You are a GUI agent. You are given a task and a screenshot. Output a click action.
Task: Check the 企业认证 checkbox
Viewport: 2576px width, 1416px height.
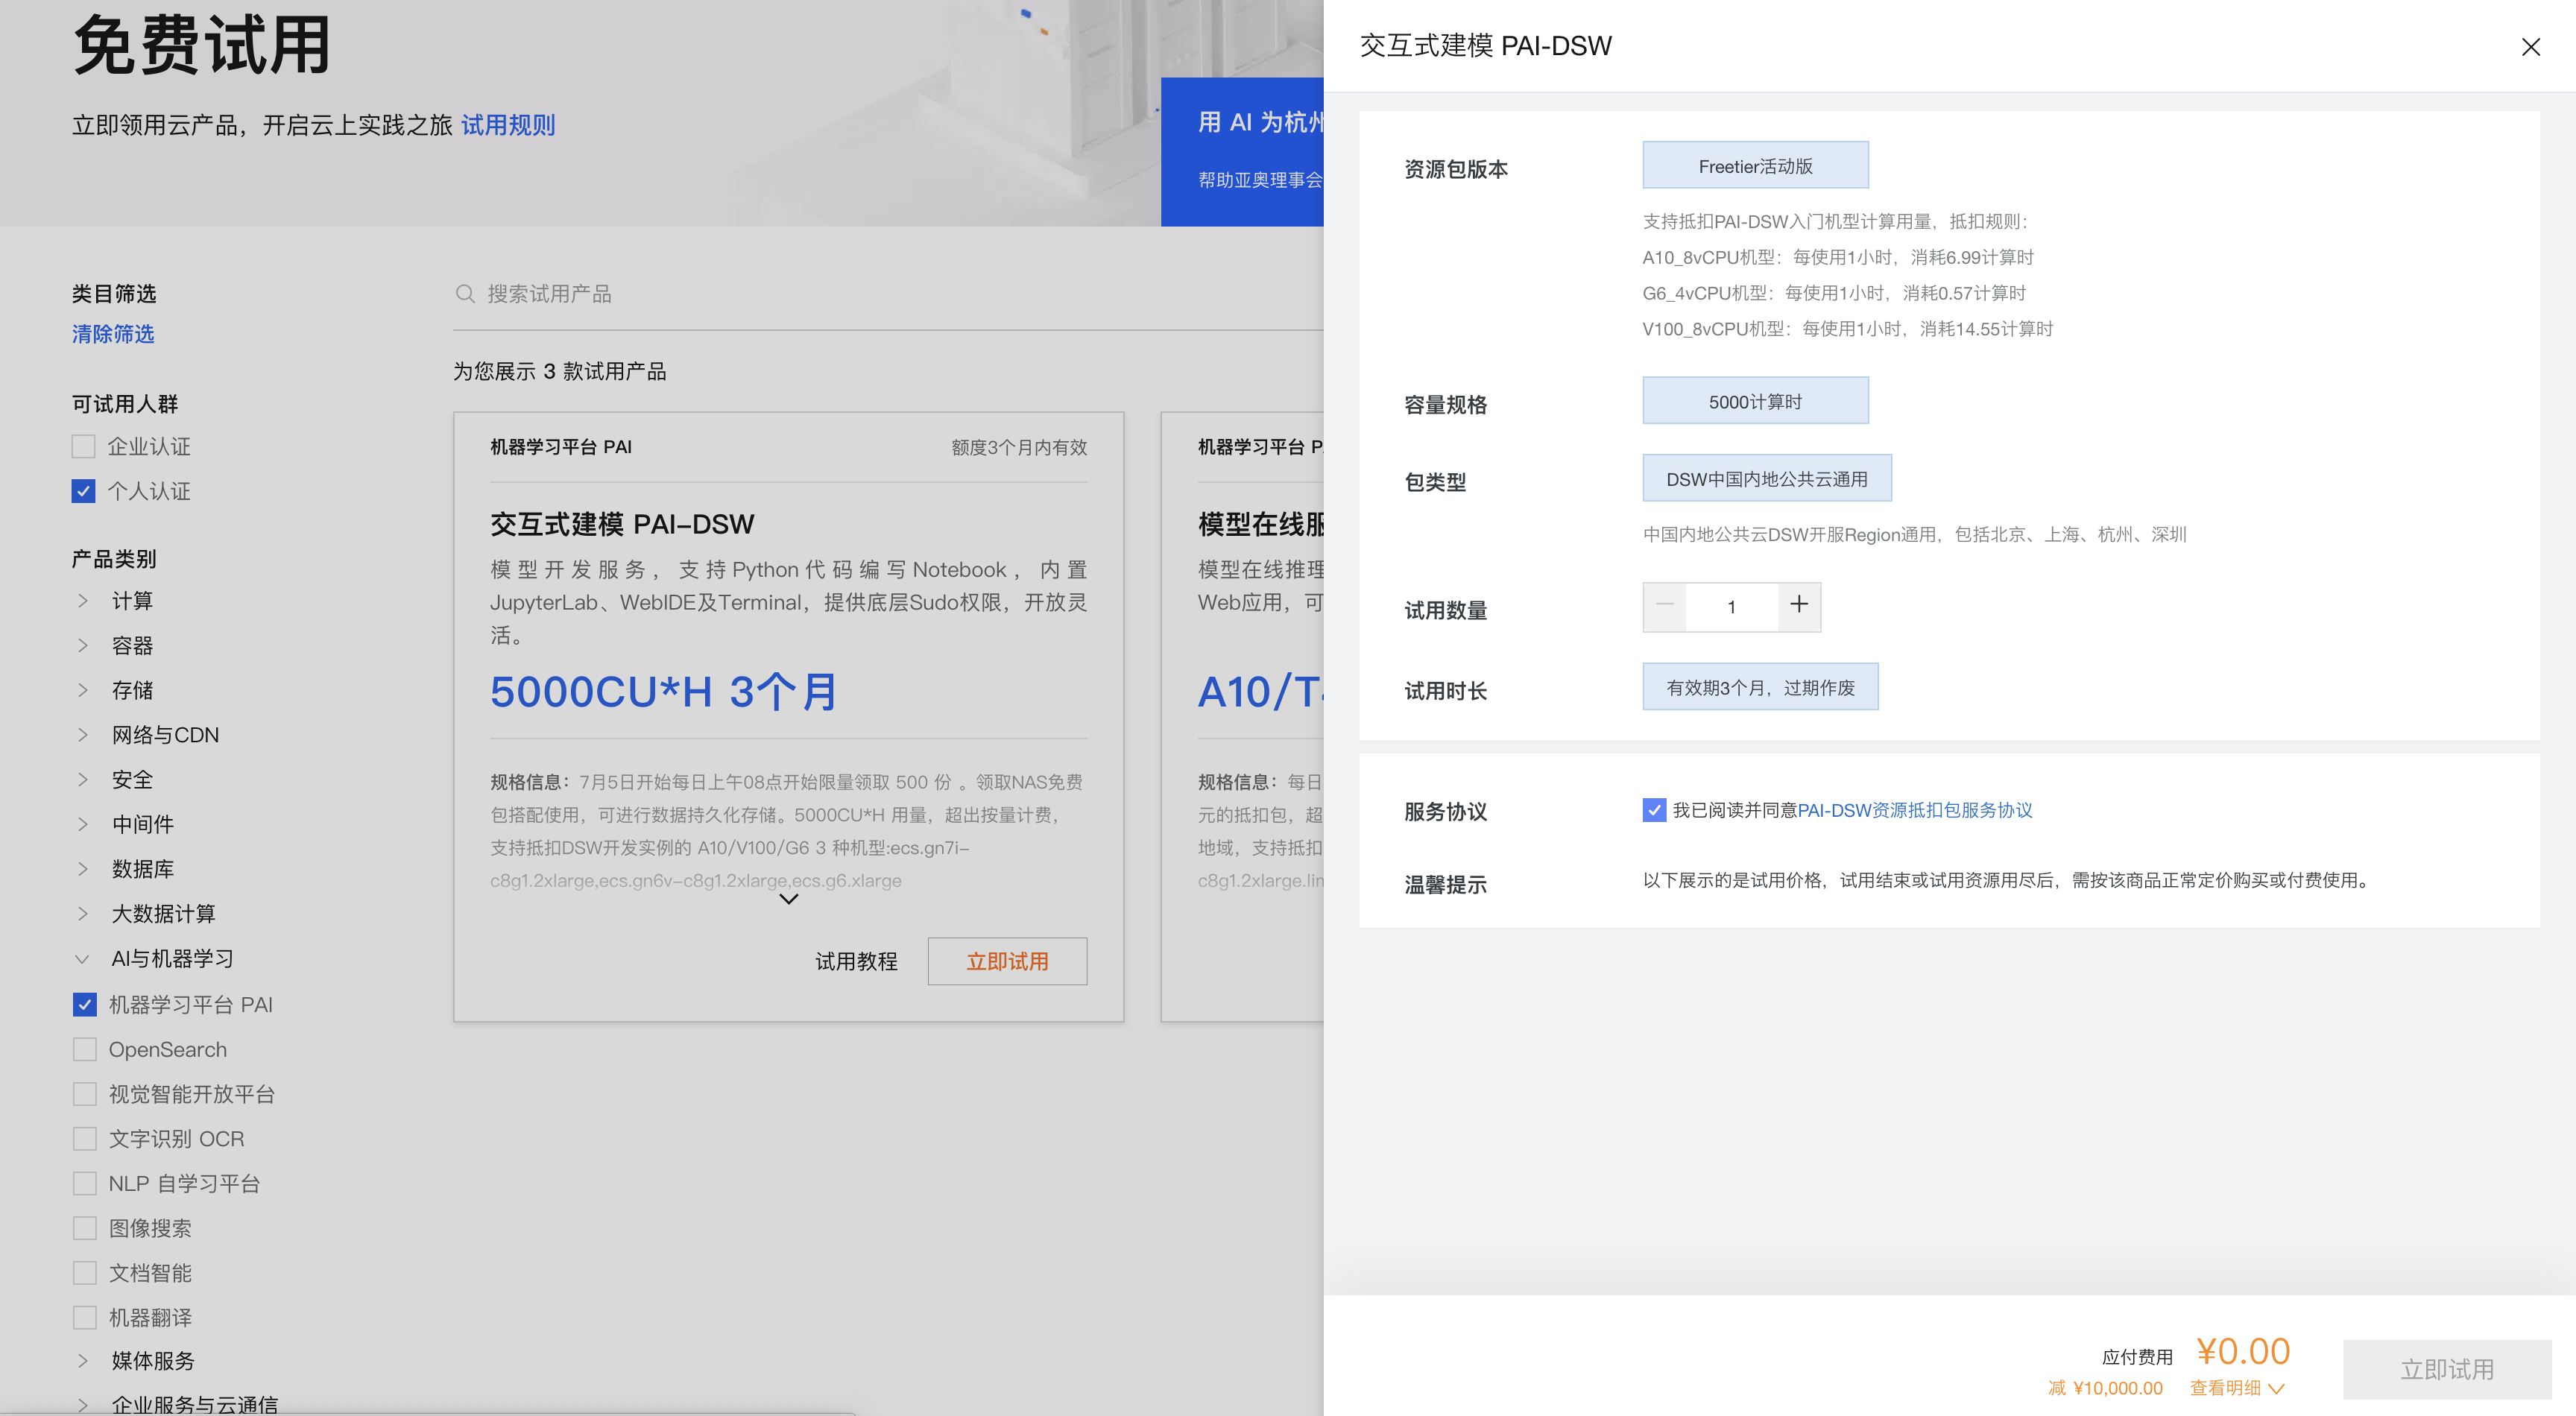click(84, 446)
